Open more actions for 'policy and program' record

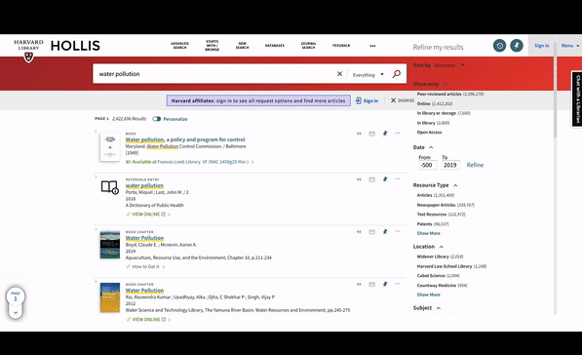398,133
